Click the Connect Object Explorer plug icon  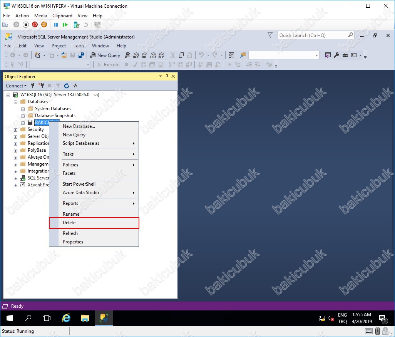pyautogui.click(x=33, y=86)
